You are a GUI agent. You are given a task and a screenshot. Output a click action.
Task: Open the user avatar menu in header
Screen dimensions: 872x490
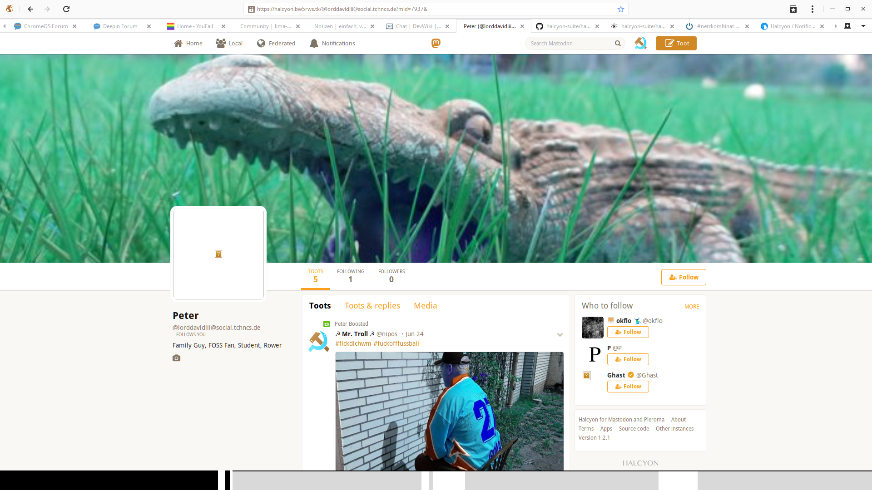tap(640, 43)
